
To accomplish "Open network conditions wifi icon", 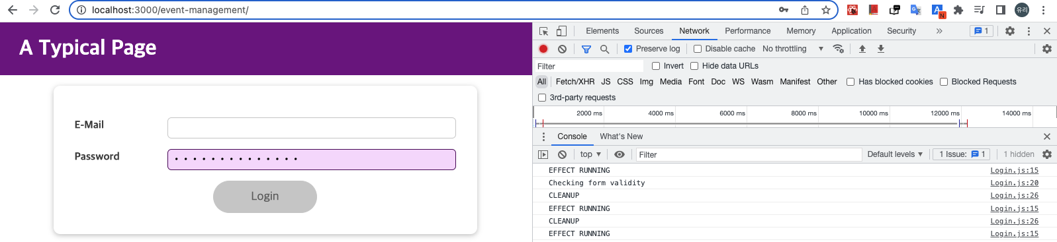I will click(x=839, y=49).
